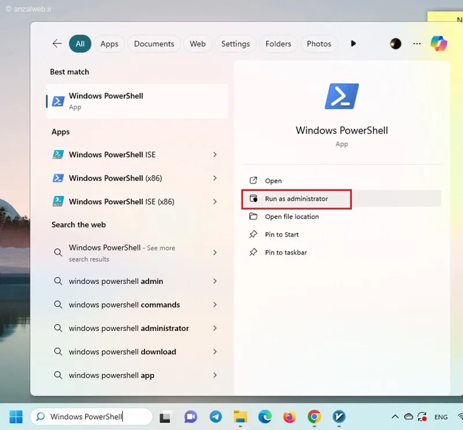The height and width of the screenshot is (430, 463).
Task: Click the large PowerShell app logo
Action: 341,95
